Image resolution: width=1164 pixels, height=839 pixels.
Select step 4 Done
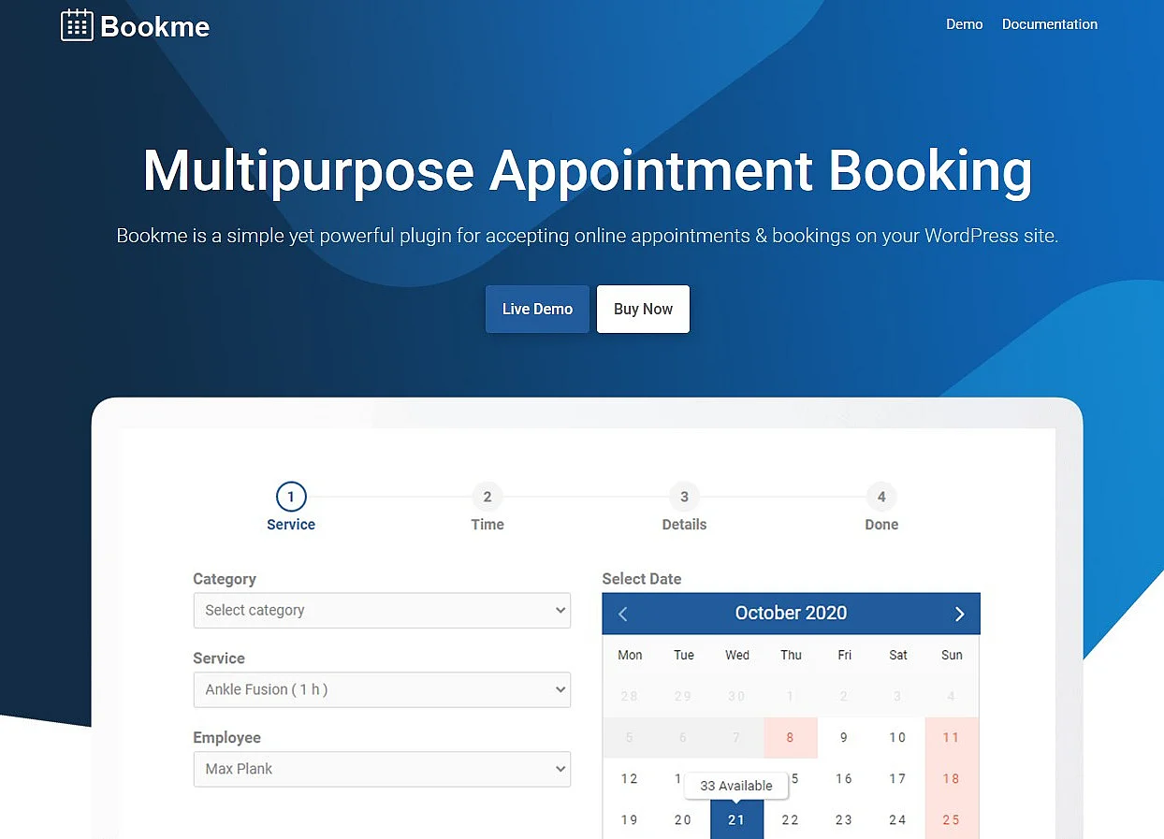(x=881, y=508)
